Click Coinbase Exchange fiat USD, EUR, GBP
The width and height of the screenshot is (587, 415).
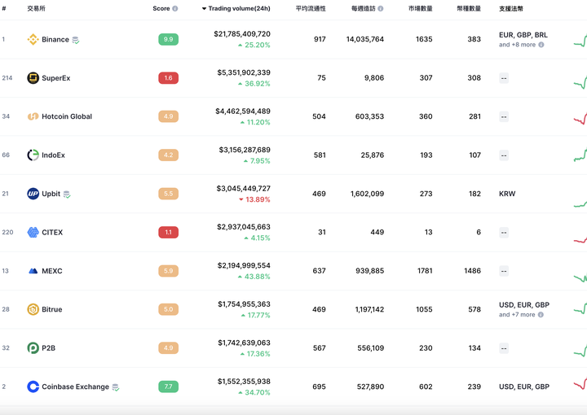tap(524, 387)
